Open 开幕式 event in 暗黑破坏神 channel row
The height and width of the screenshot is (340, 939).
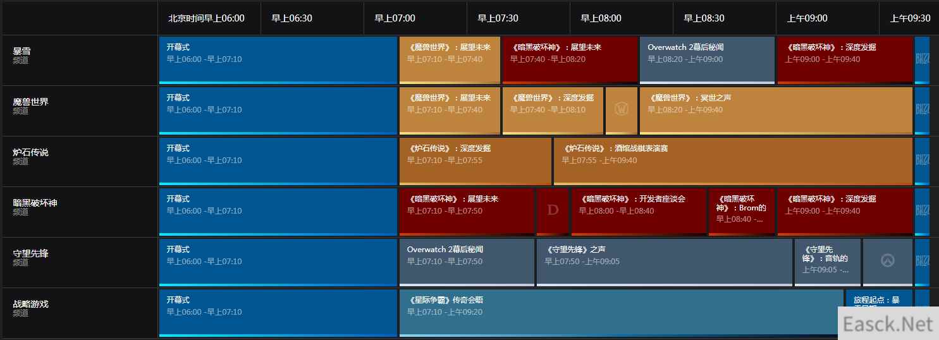click(x=278, y=212)
